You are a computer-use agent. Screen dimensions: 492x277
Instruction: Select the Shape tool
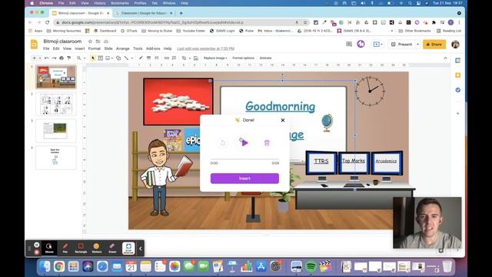click(x=118, y=58)
